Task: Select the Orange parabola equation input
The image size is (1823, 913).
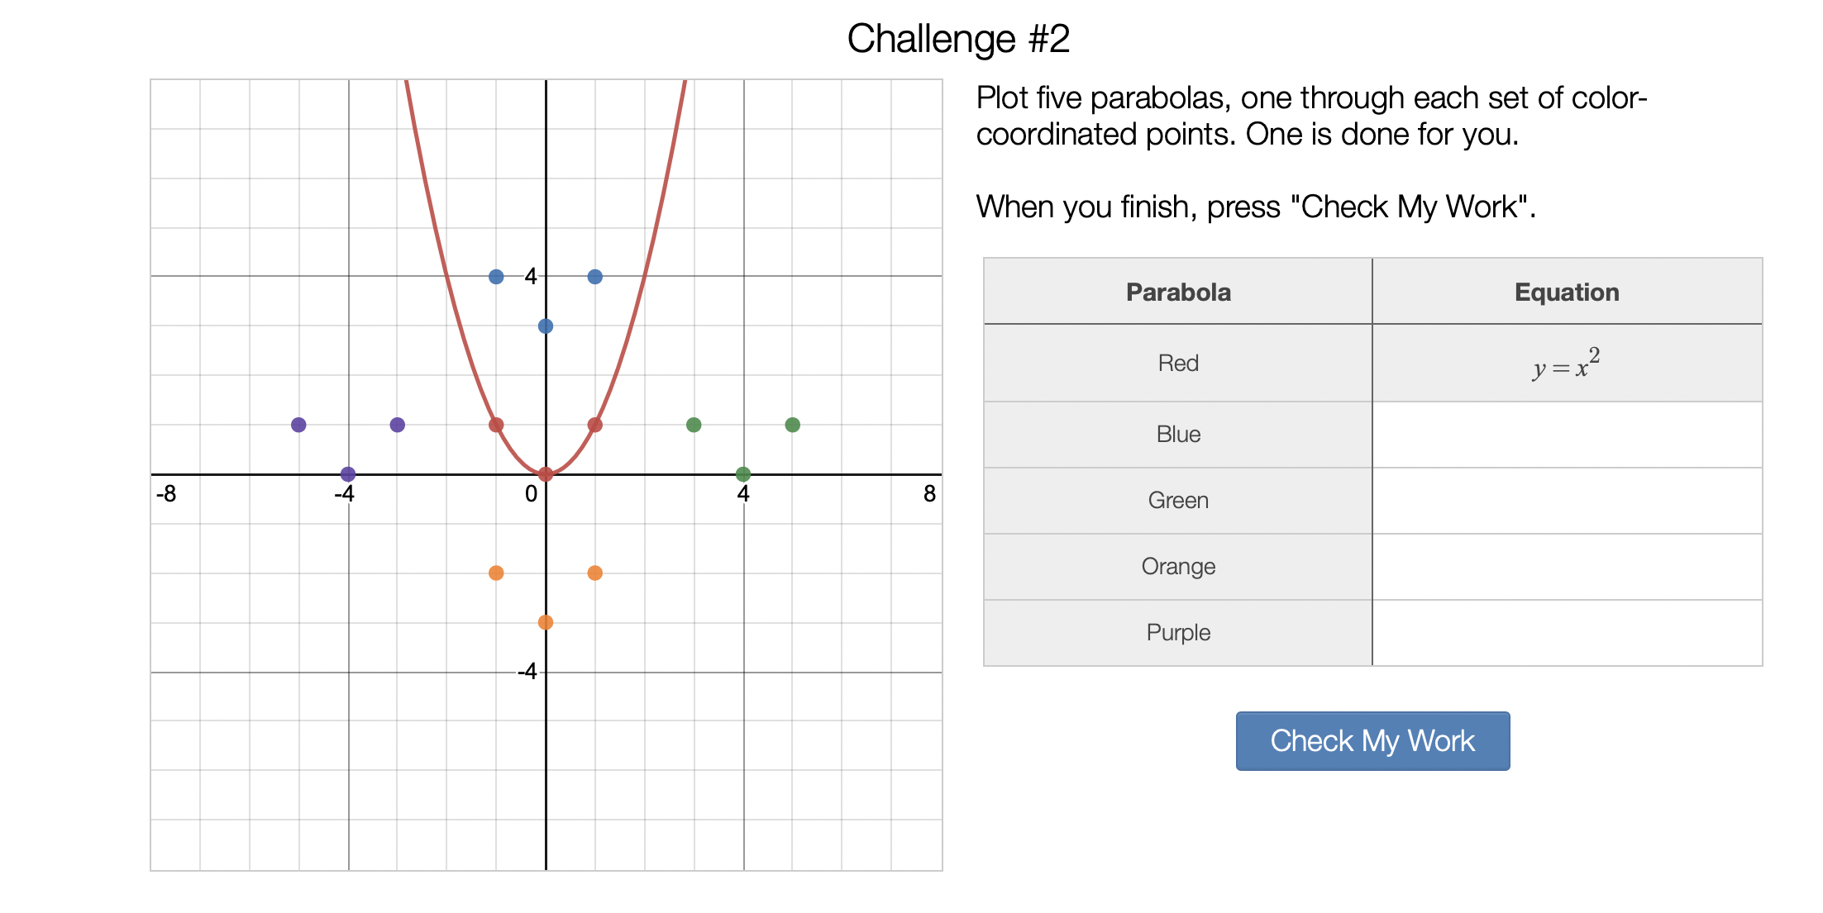Action: click(1567, 567)
